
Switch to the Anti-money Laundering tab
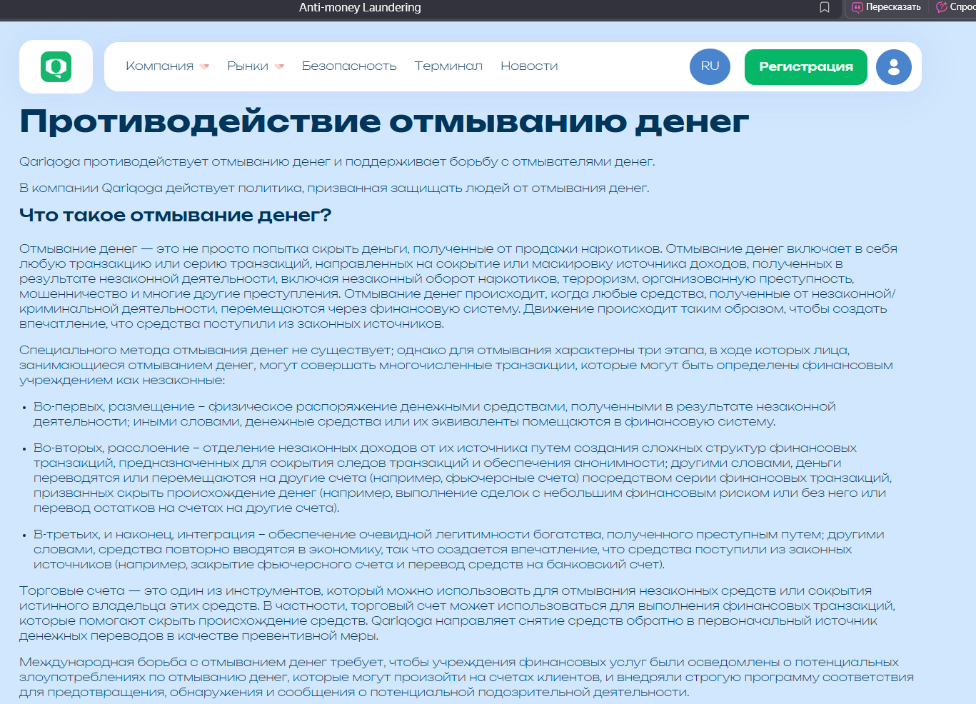(360, 8)
